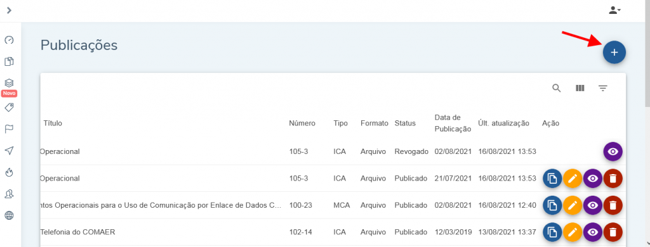650x247 pixels.
Task: Delete the 102-14 Telefonia do COMAER publication
Action: point(613,232)
